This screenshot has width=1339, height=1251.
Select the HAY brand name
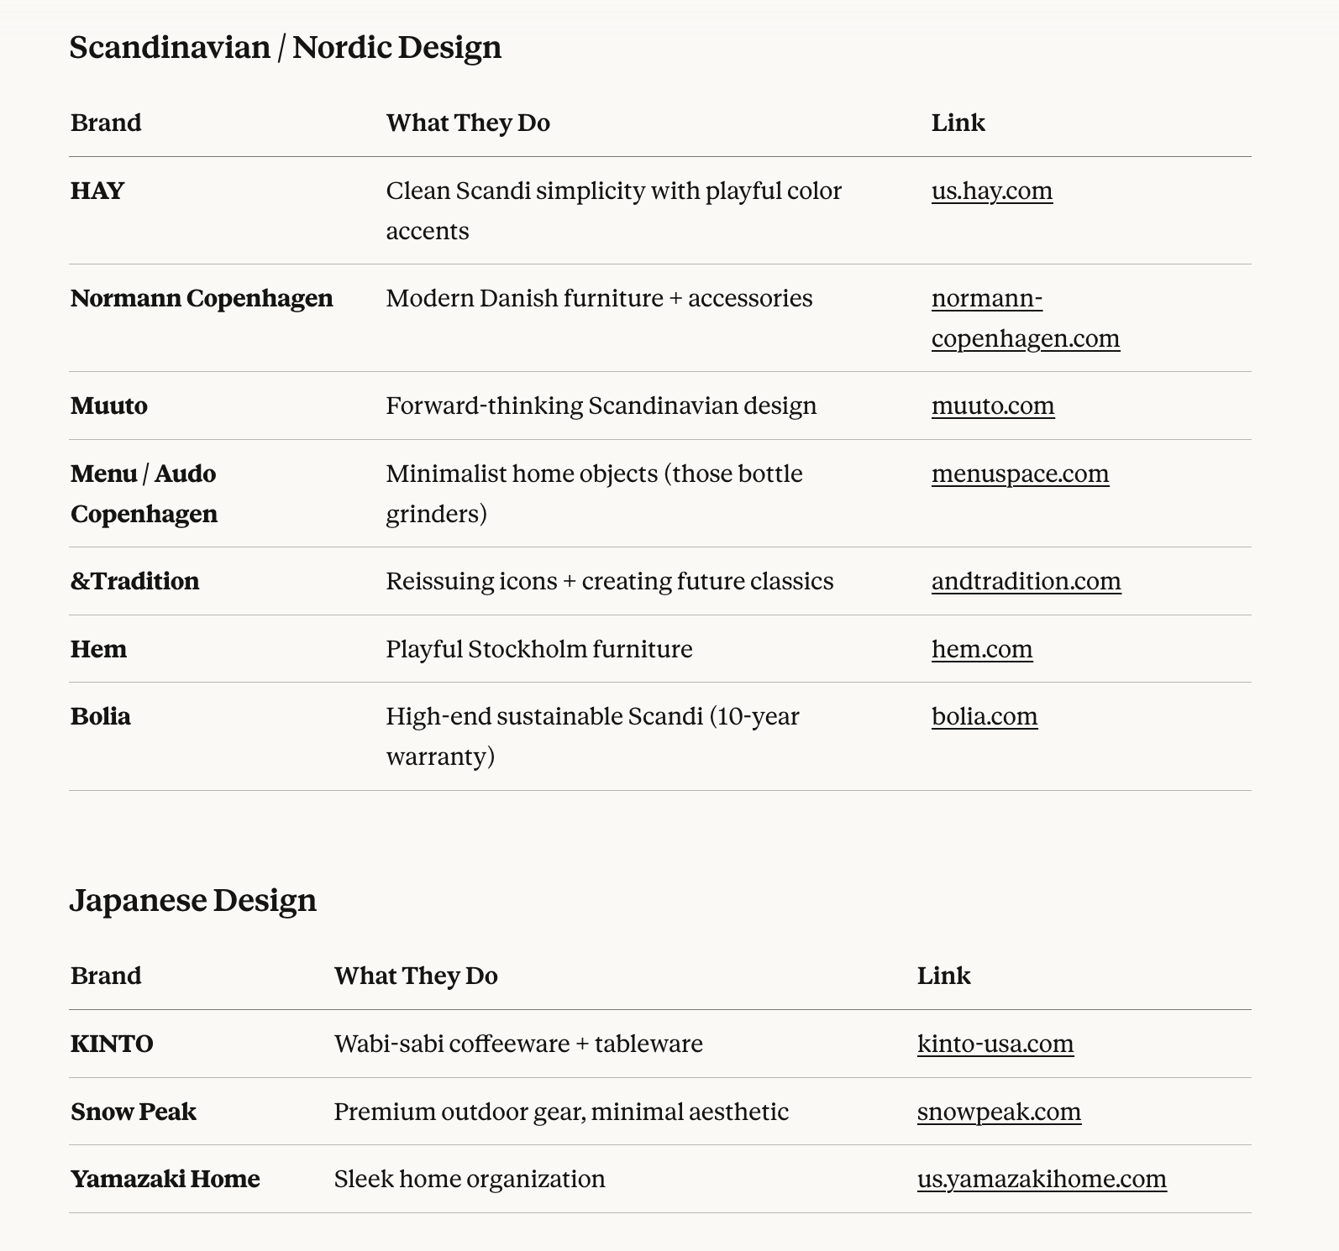[97, 191]
